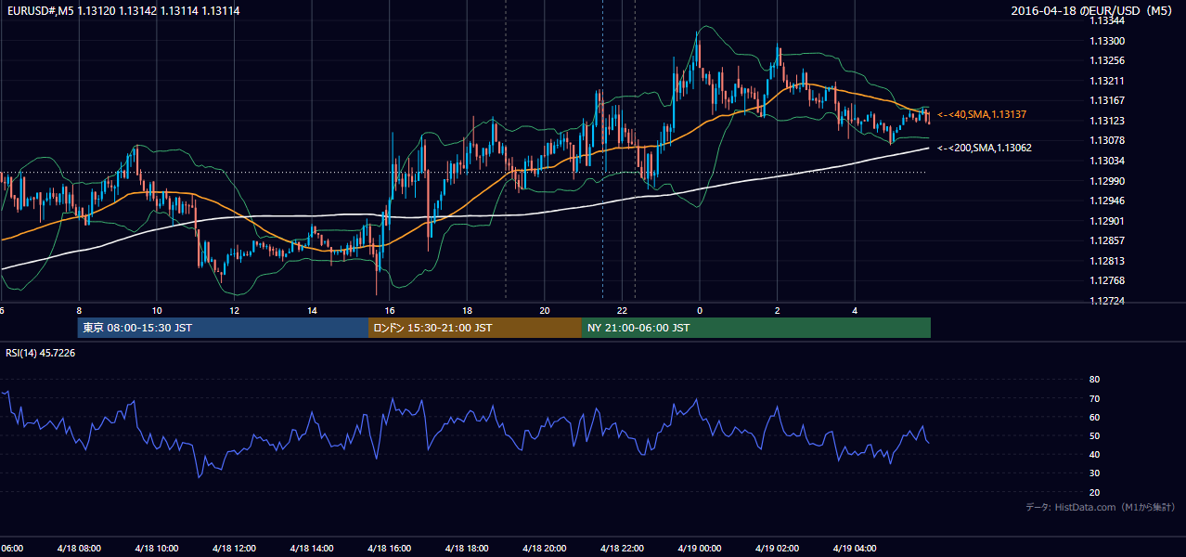1186x557 pixels.
Task: Click price axis label 1.13034
Action: tap(1107, 161)
